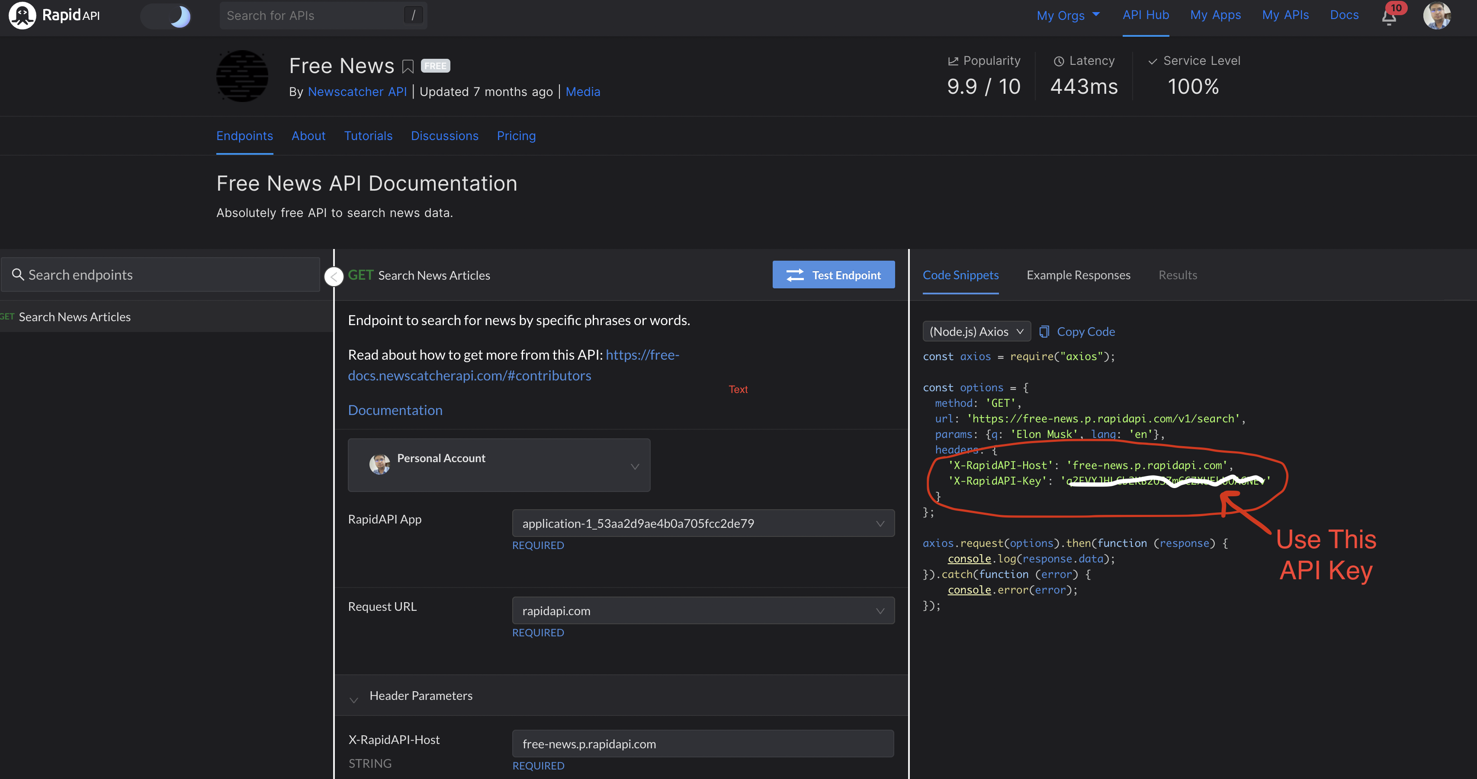Screen dimensions: 1477x779
Task: Toggle the dark mode moon switch
Action: pyautogui.click(x=167, y=16)
